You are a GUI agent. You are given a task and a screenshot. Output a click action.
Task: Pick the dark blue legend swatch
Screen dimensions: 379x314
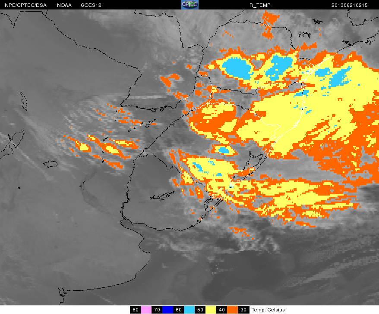[x=167, y=310]
